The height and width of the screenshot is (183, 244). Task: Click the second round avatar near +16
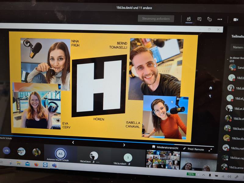coord(36,152)
